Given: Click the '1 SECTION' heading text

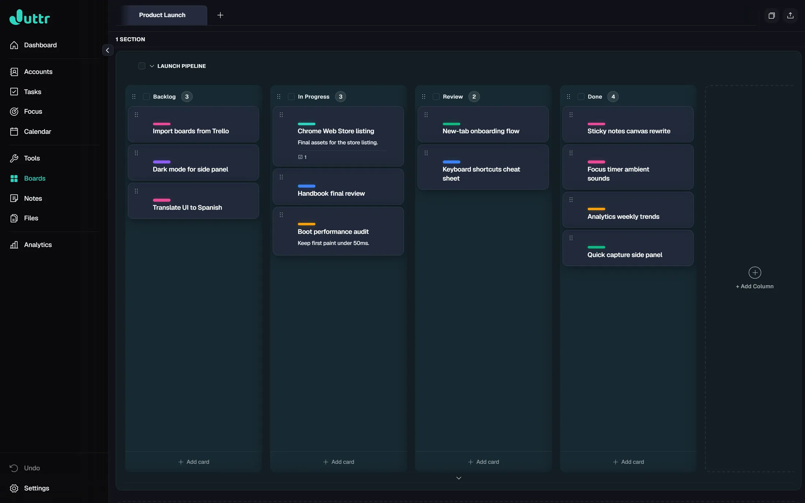Looking at the screenshot, I should (x=130, y=39).
